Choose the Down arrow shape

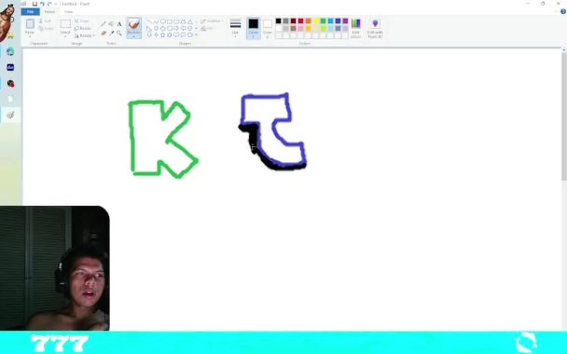[149, 35]
